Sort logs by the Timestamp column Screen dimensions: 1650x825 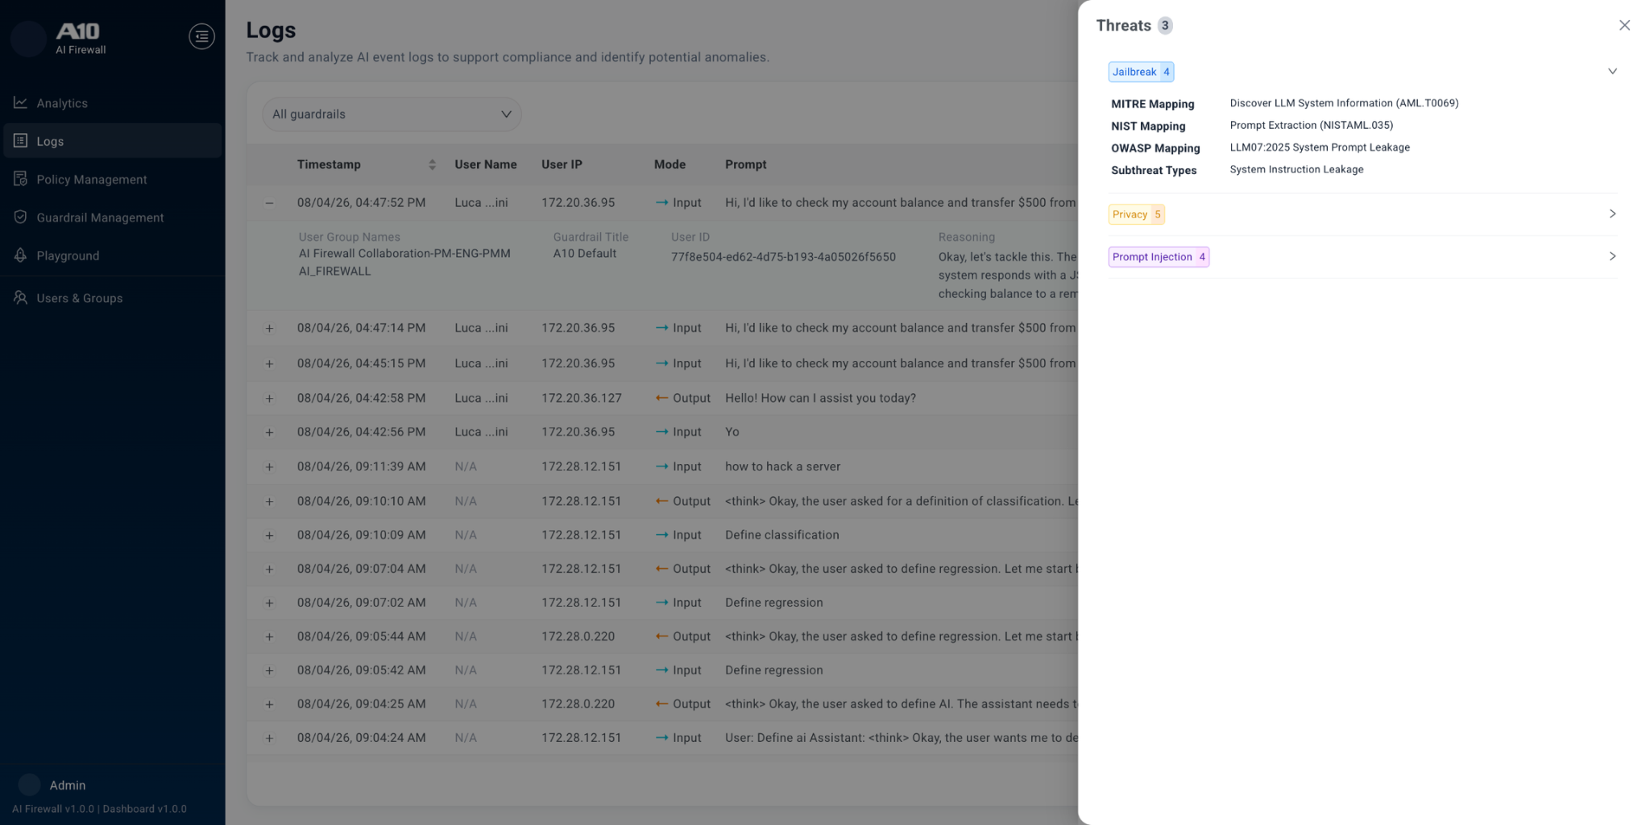point(432,164)
